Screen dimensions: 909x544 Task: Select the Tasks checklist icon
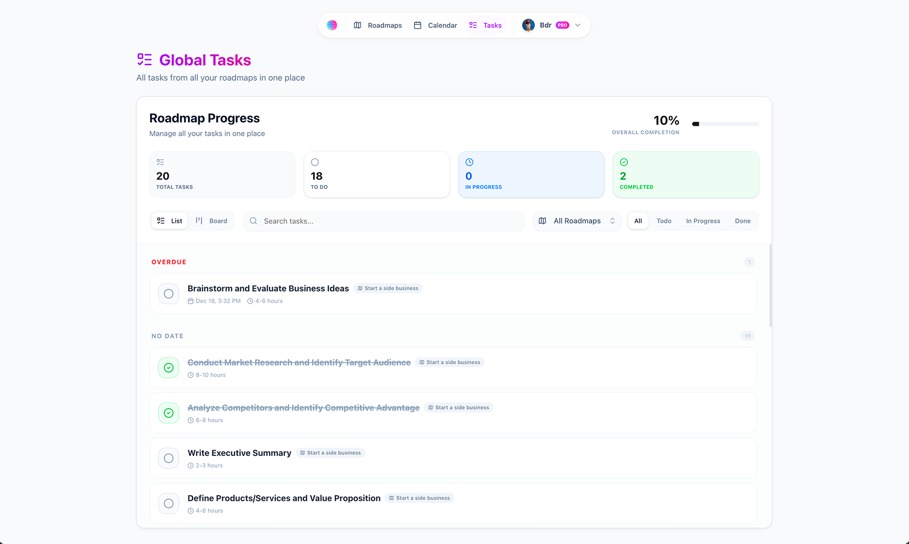(472, 25)
